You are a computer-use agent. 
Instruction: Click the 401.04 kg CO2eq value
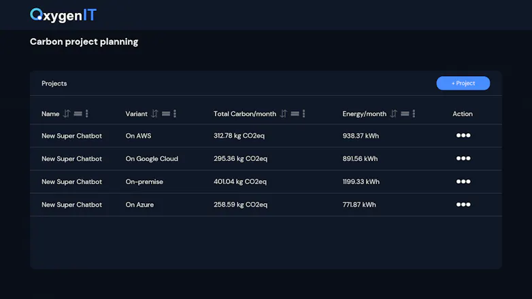click(x=240, y=181)
